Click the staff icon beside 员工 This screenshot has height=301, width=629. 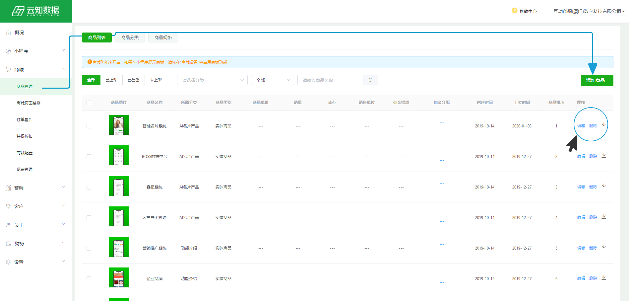(x=8, y=225)
